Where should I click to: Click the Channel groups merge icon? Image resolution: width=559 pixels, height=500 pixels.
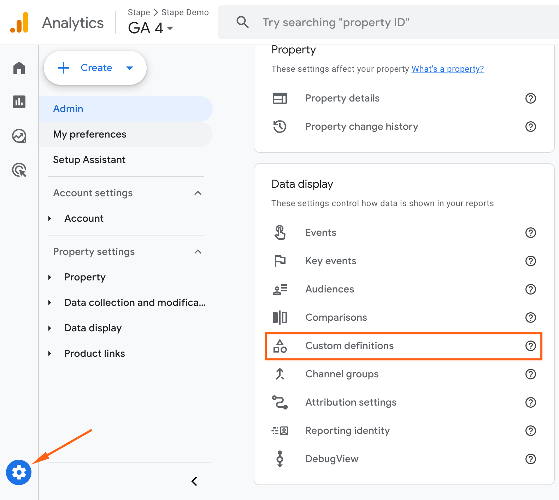coord(280,374)
